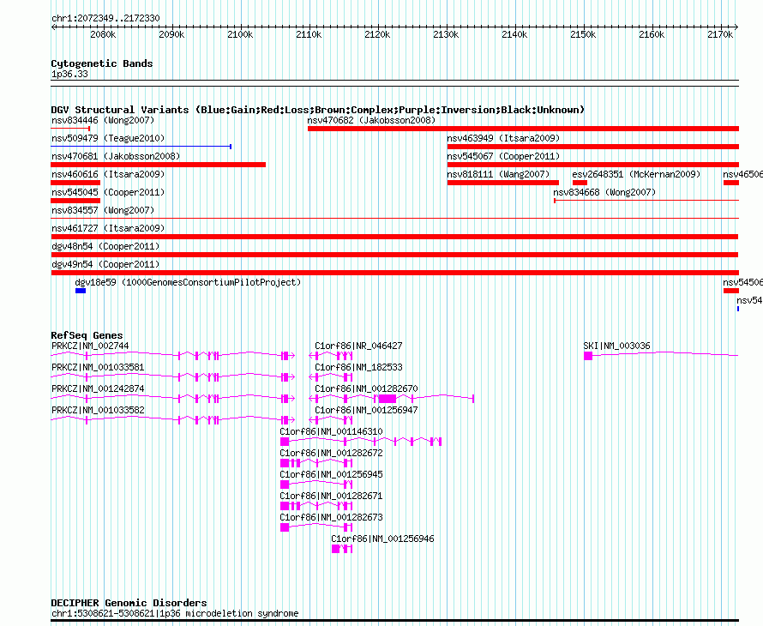This screenshot has width=763, height=626.
Task: Click the red bar under nsv470682 (Jakobsson2008)
Action: [523, 129]
